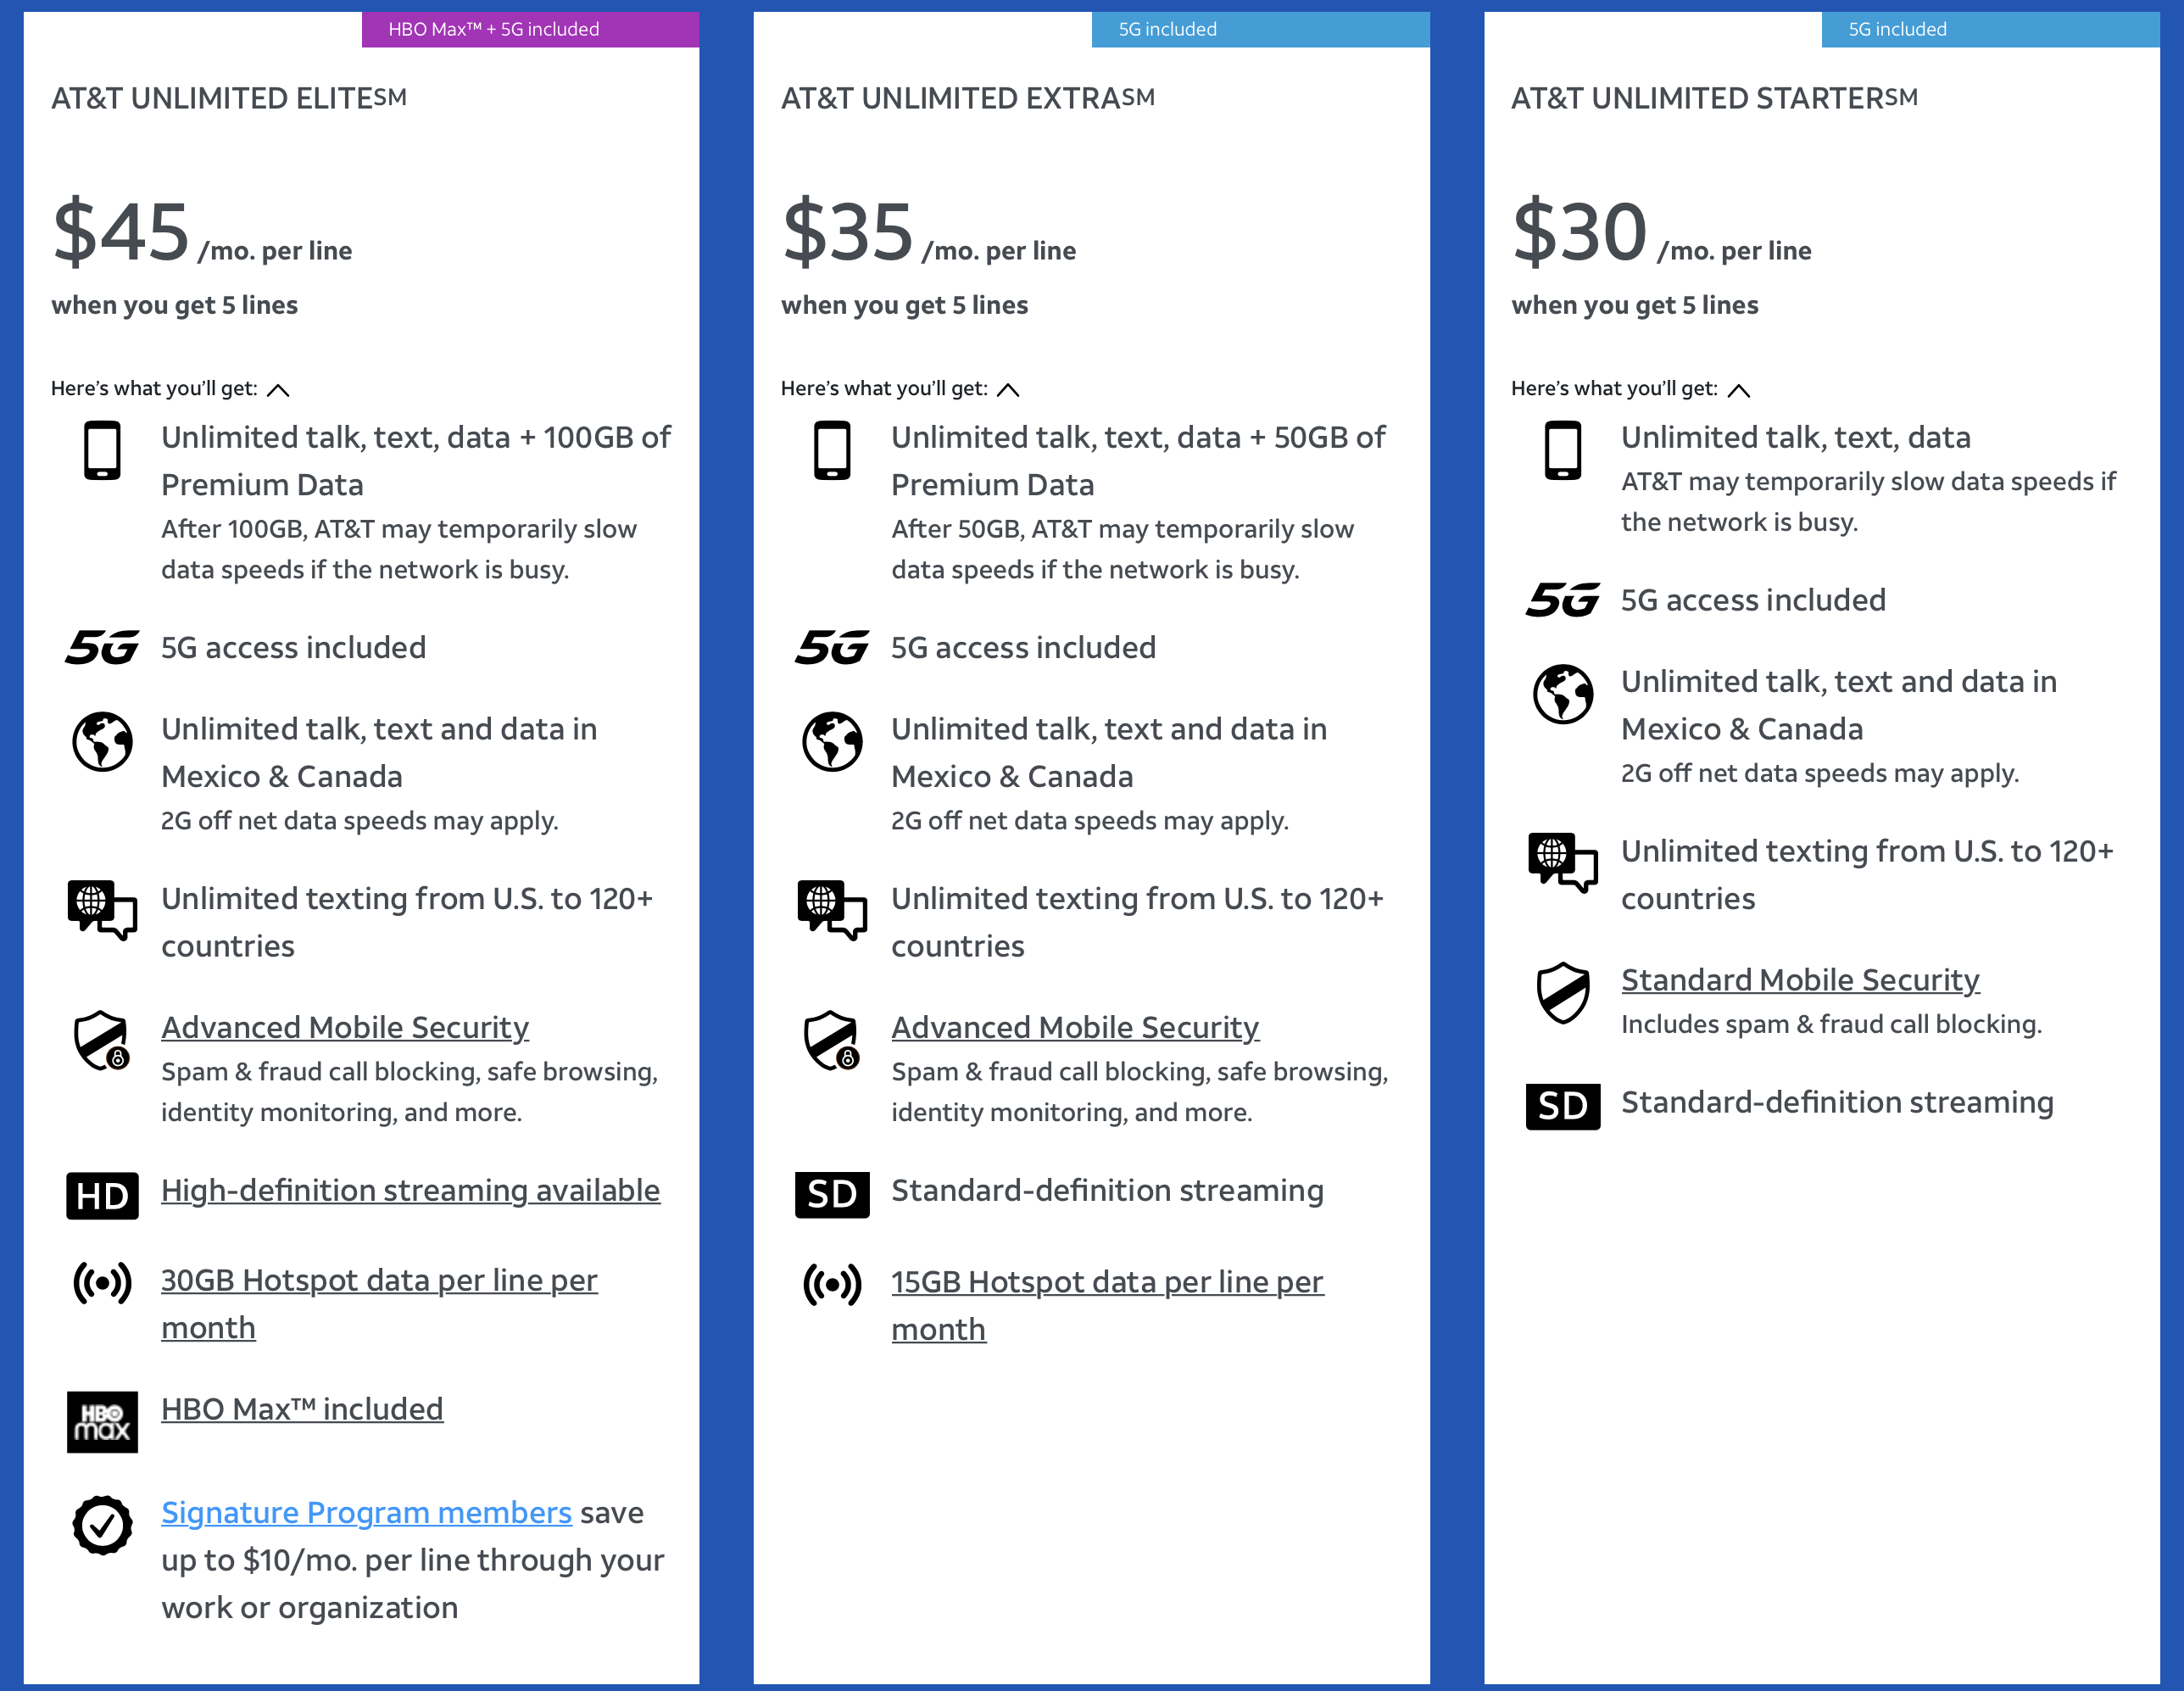Click the SD streaming icon in Extra plan
The width and height of the screenshot is (2184, 1691).
click(832, 1194)
